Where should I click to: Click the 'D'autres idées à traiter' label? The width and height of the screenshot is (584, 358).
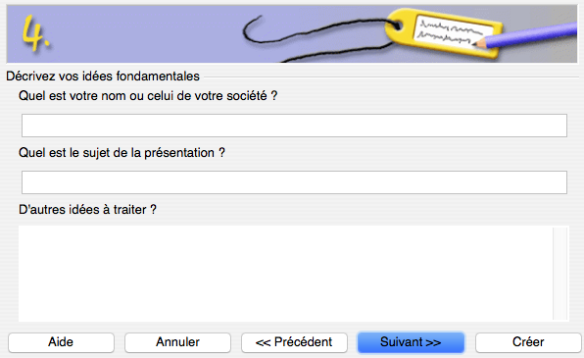coord(87,210)
